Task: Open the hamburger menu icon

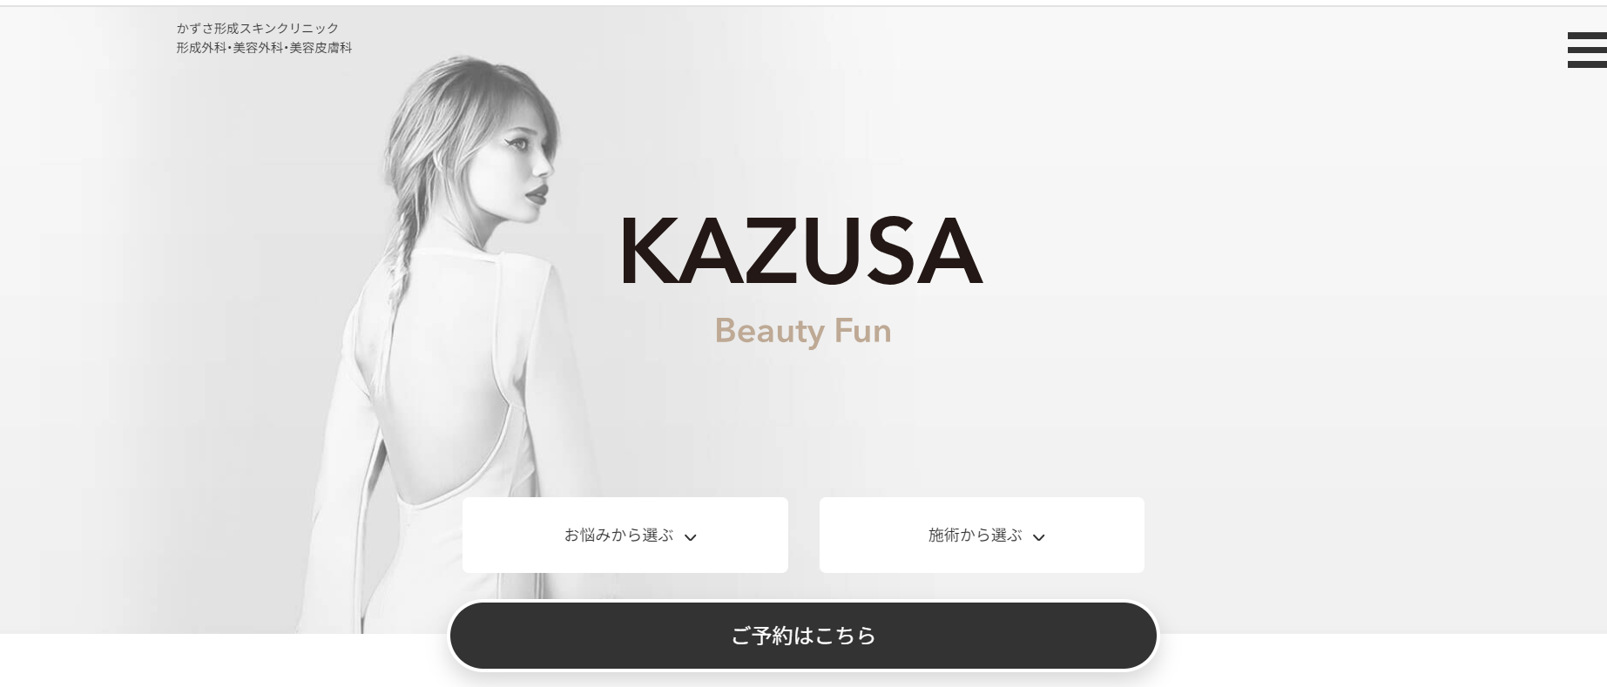Action: 1587,51
